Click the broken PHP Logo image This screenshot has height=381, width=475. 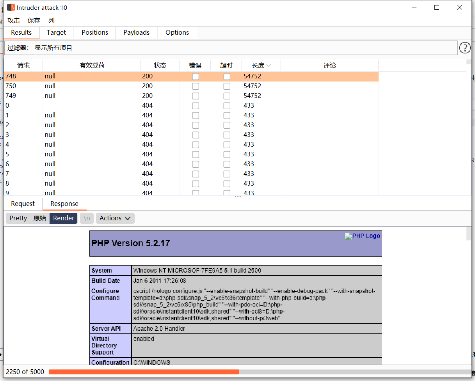click(x=362, y=236)
